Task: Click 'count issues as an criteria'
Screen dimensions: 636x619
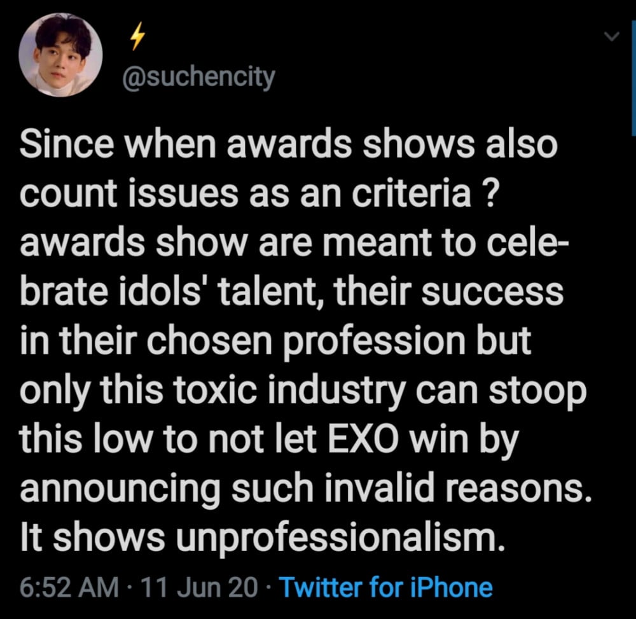Action: click(x=245, y=193)
